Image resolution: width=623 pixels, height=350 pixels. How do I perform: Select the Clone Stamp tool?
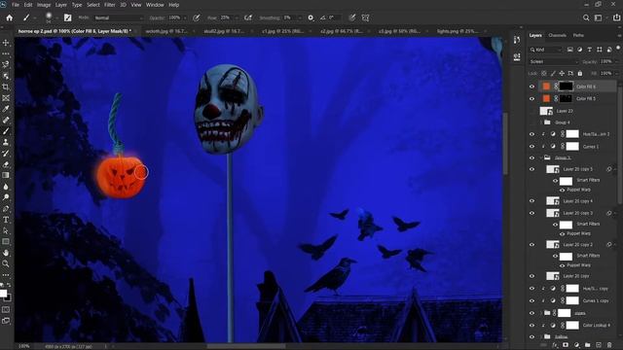pyautogui.click(x=6, y=142)
